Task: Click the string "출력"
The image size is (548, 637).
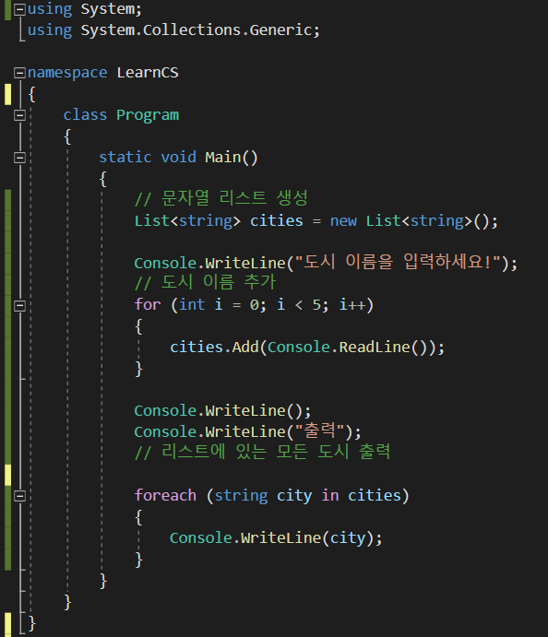Action: (320, 431)
